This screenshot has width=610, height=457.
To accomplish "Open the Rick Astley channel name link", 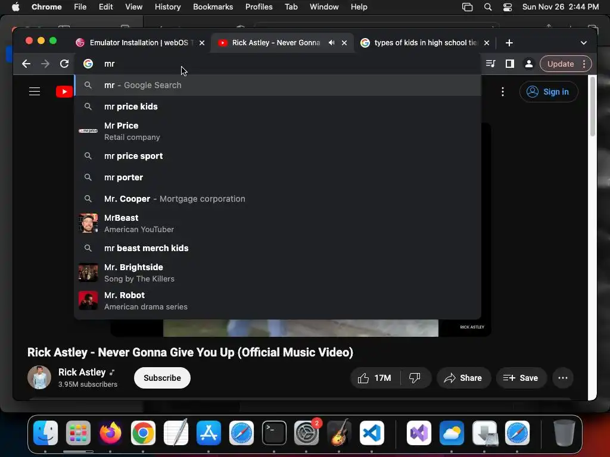I will point(82,373).
